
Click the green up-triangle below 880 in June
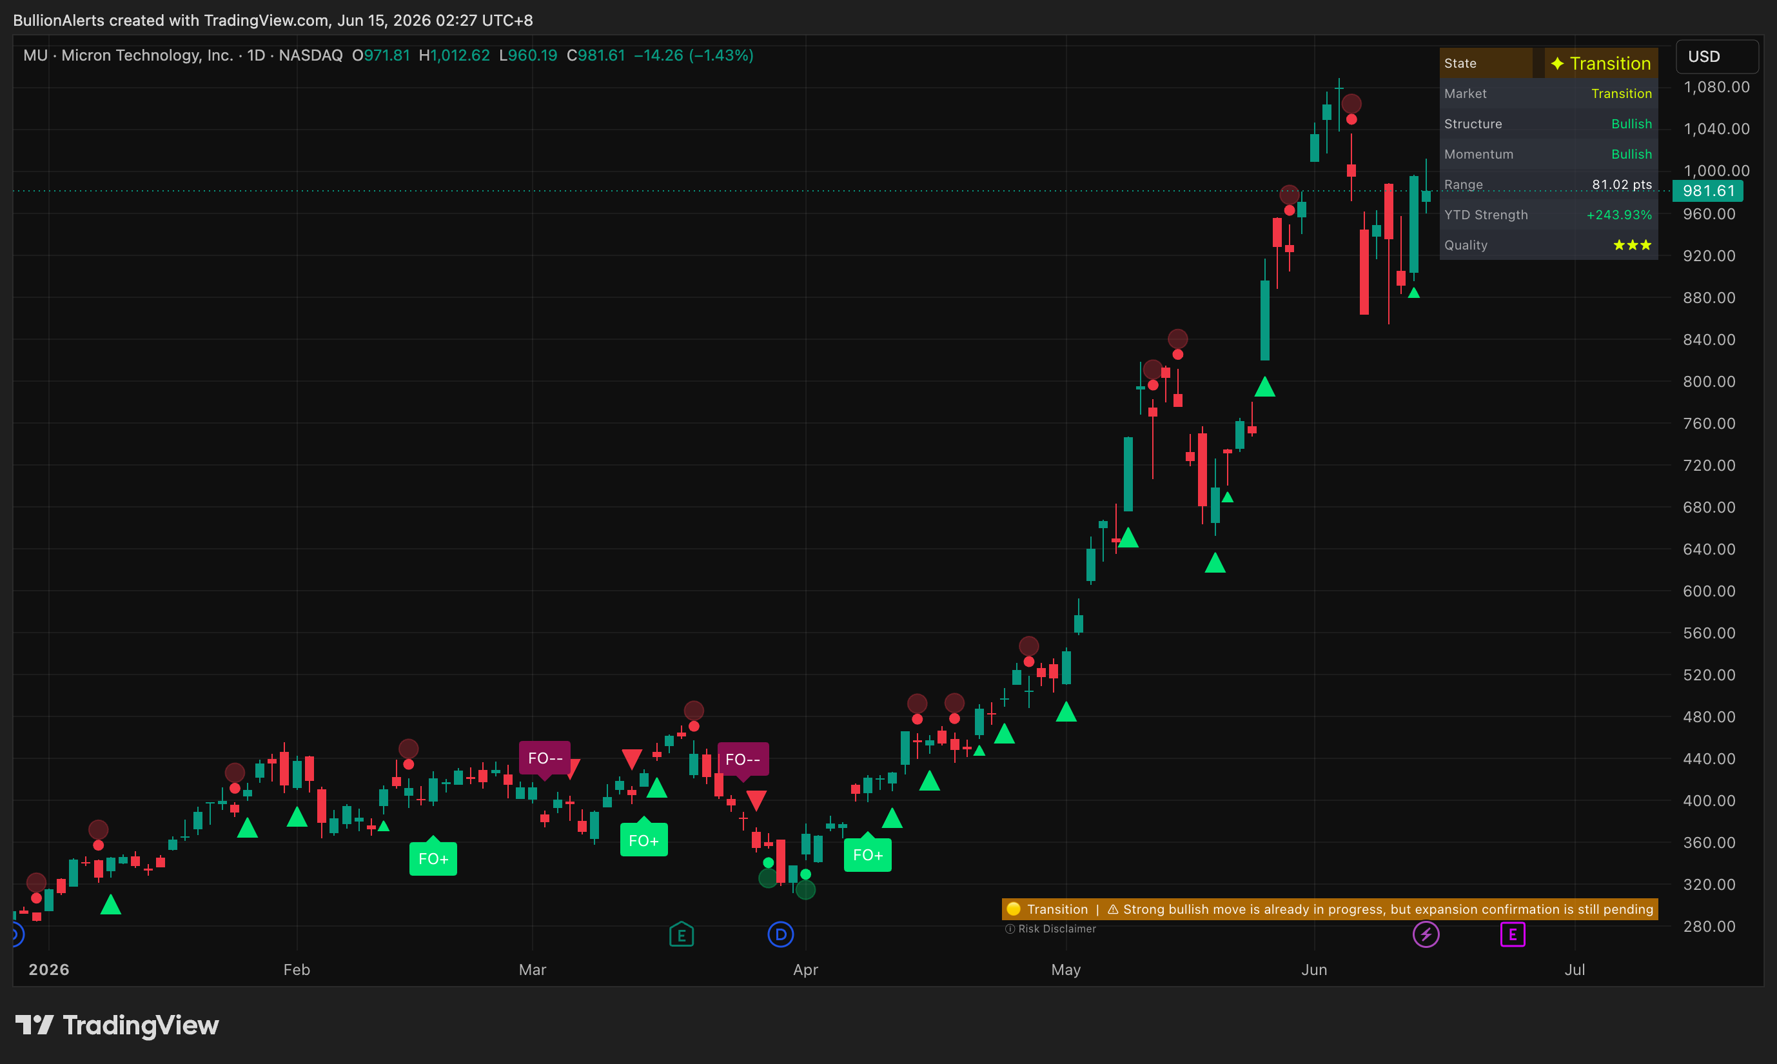click(1413, 293)
